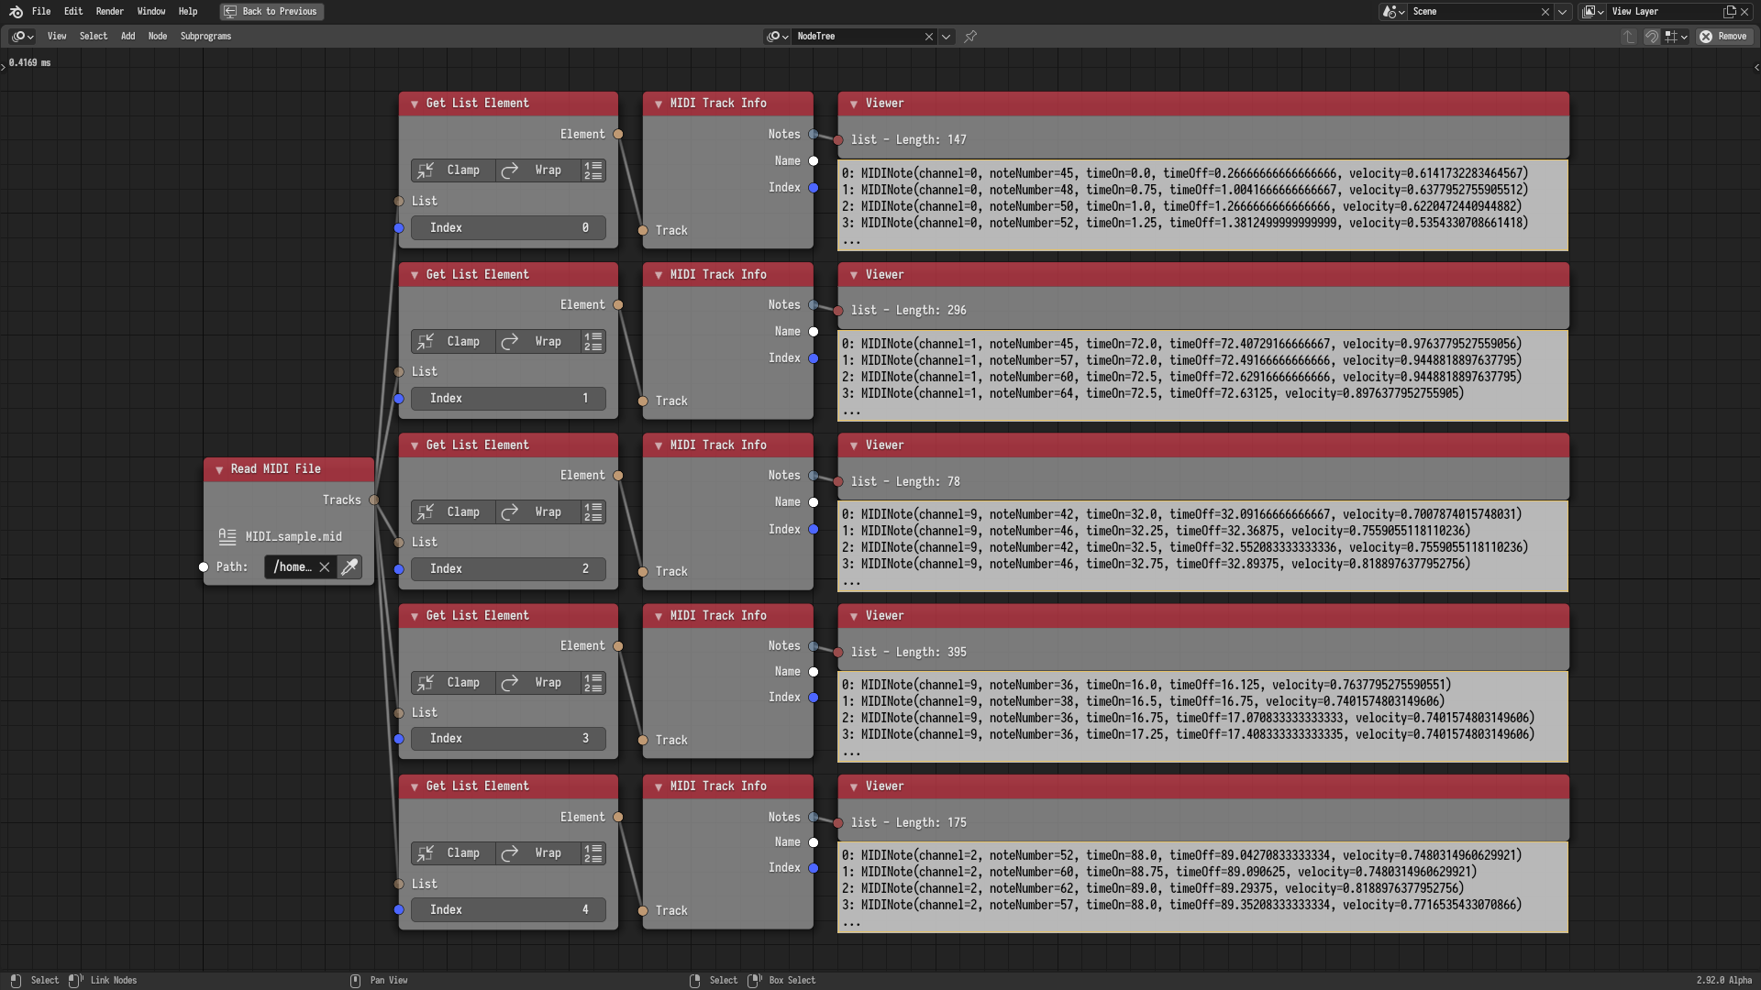
Task: Clear the Path field with X icon
Action: pos(325,567)
